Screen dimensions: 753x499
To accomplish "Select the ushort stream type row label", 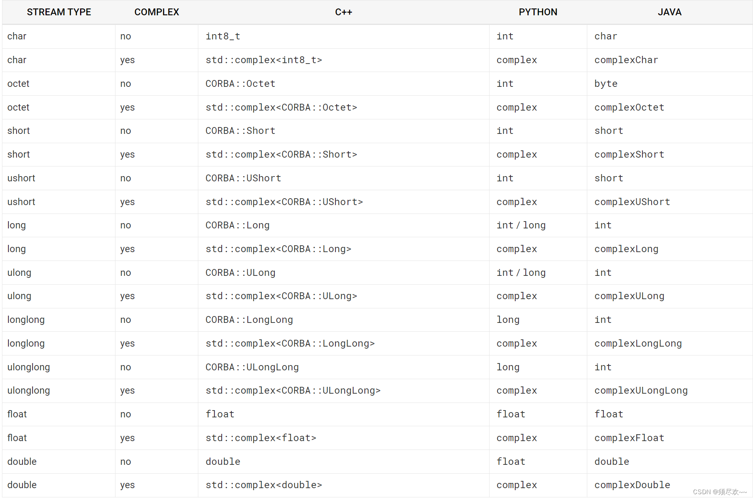I will [x=21, y=178].
